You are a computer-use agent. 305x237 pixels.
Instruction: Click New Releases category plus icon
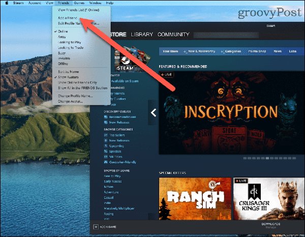106,140
